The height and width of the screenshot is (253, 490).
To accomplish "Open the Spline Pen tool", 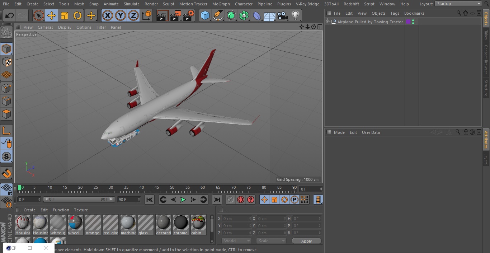I will click(x=218, y=15).
